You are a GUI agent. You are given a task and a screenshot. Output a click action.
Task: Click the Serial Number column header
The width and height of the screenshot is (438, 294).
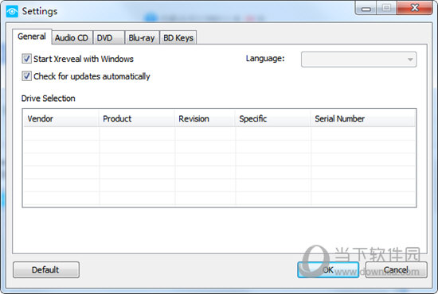point(363,118)
